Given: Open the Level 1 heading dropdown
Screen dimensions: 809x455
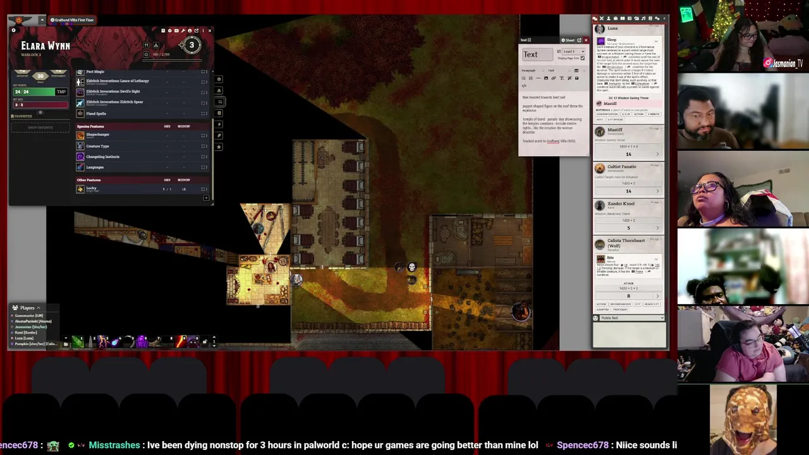Looking at the screenshot, I should 573,52.
